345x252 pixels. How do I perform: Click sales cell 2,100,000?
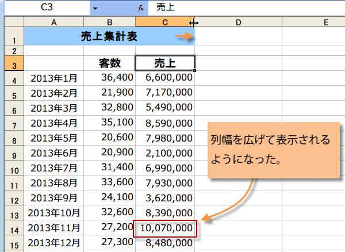coord(165,153)
